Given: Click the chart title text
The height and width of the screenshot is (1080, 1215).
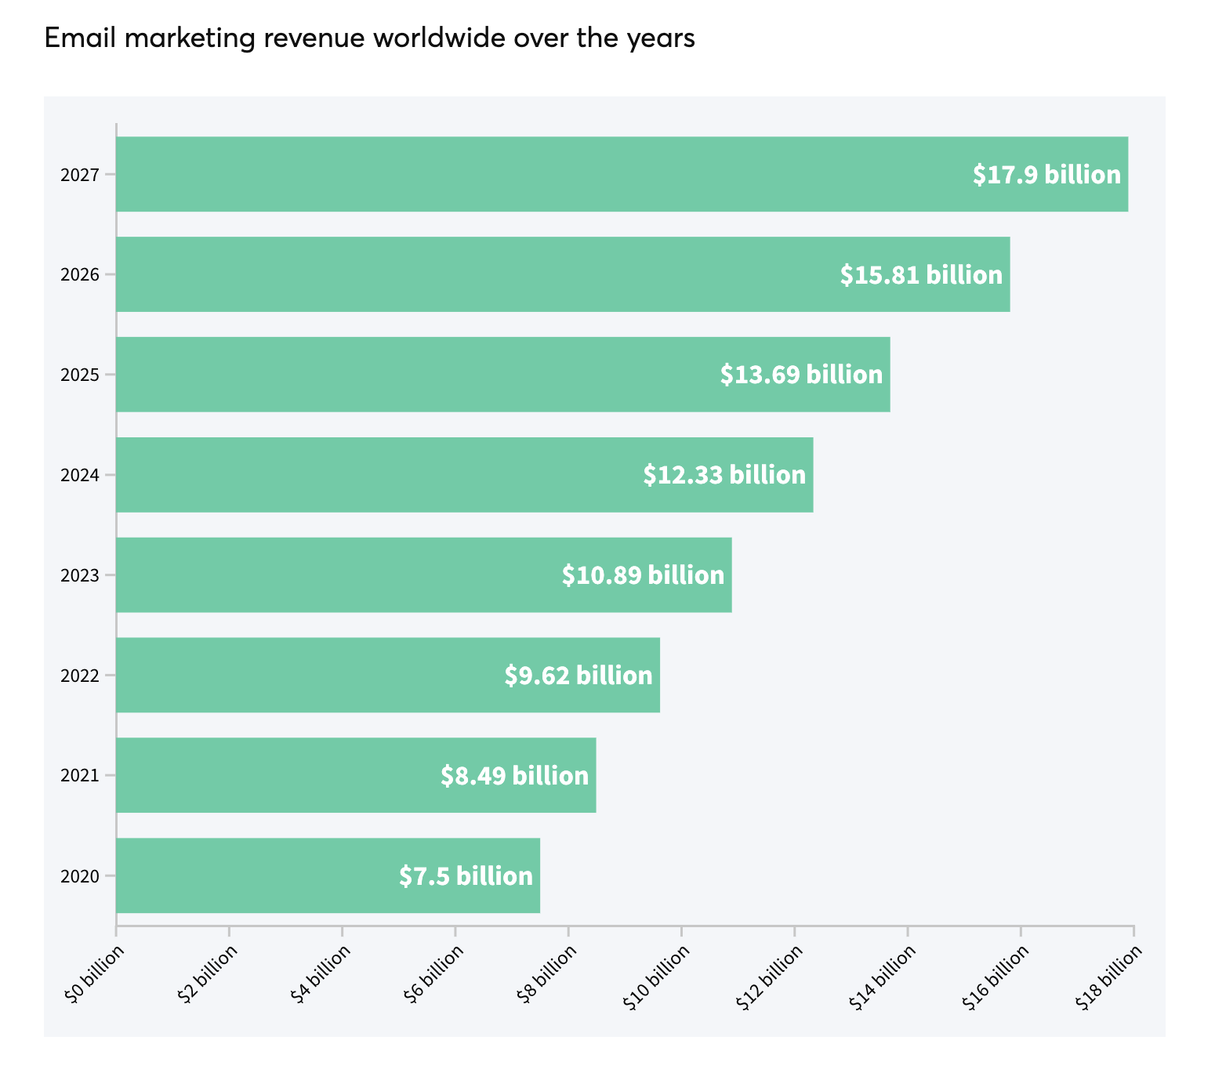Looking at the screenshot, I should click(370, 38).
